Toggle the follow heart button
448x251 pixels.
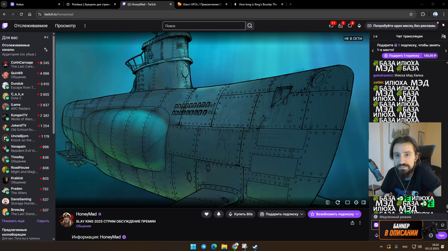coord(207,214)
